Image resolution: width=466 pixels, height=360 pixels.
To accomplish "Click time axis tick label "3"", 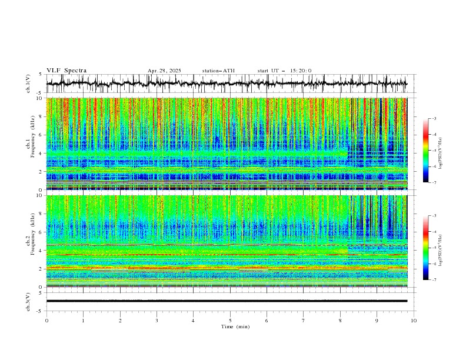I will coord(157,321).
